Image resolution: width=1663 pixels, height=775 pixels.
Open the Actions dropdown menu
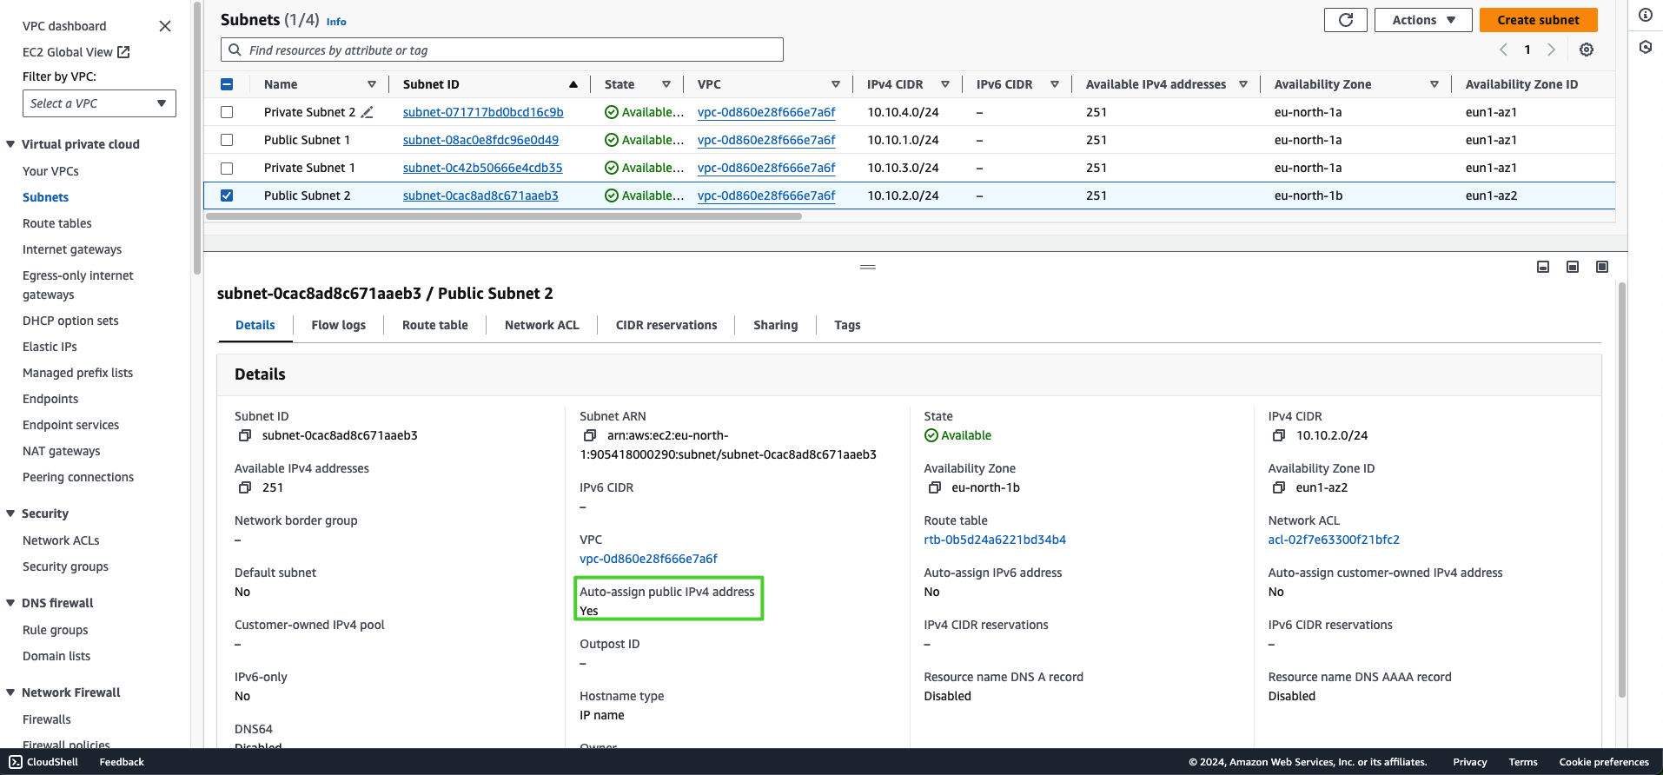1422,20
